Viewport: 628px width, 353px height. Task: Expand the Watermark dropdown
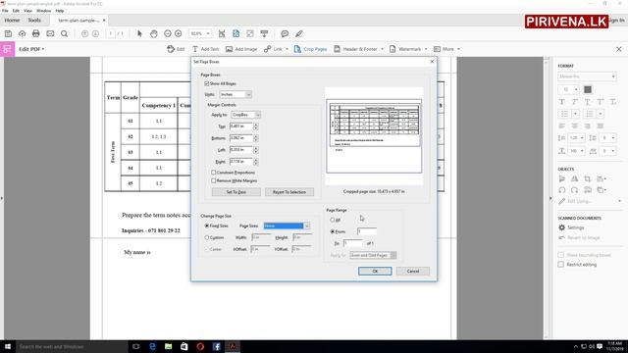pos(426,49)
